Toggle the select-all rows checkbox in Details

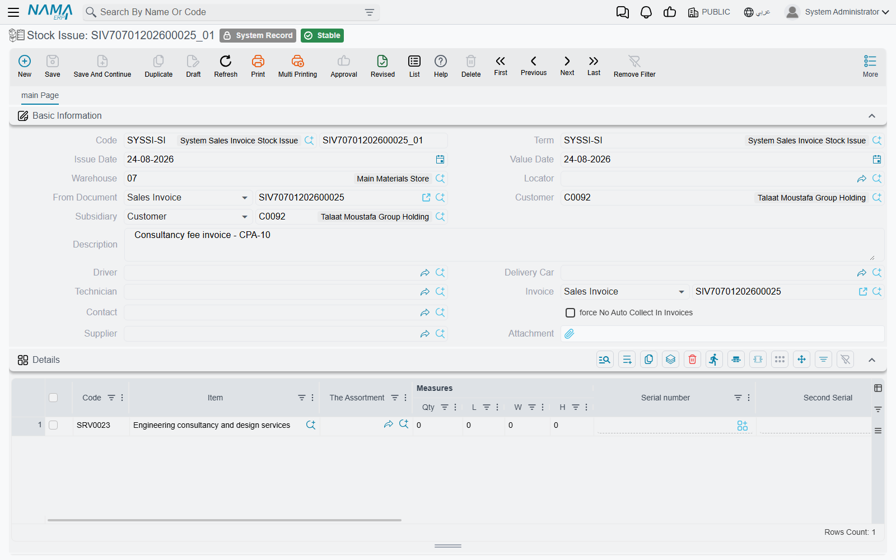(x=53, y=398)
